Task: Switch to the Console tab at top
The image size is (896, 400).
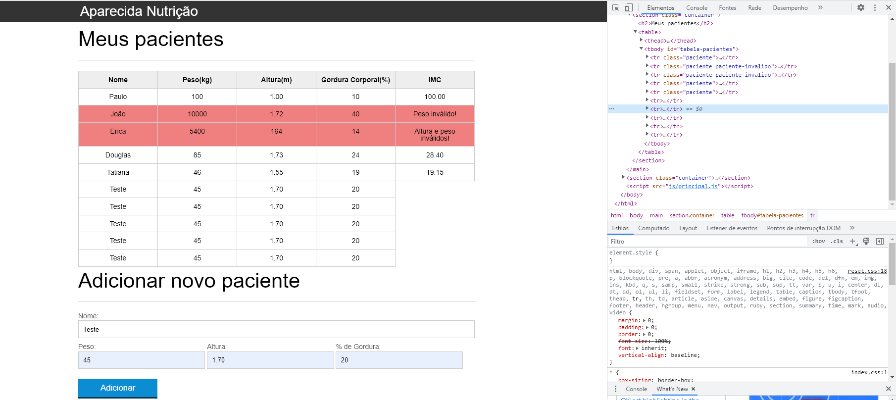Action: point(697,7)
